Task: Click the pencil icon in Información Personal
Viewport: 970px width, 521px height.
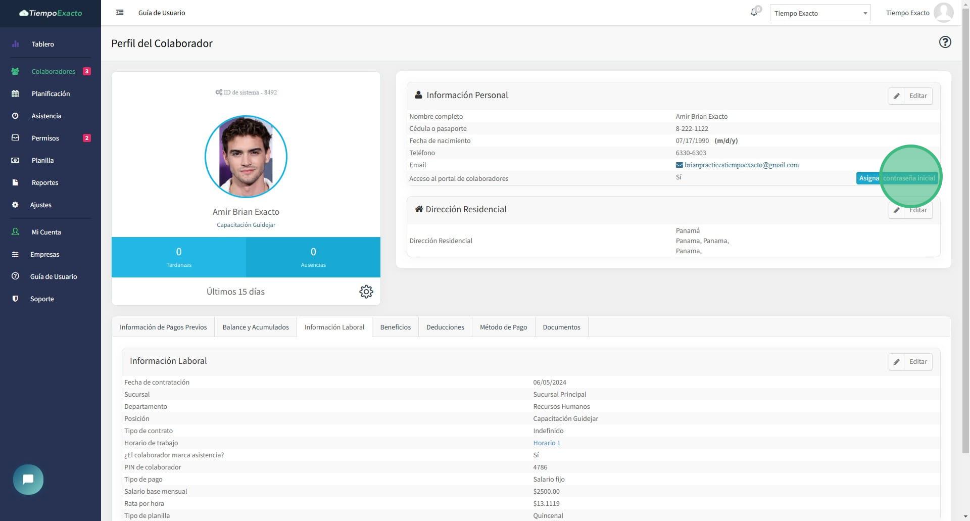Action: [x=896, y=96]
